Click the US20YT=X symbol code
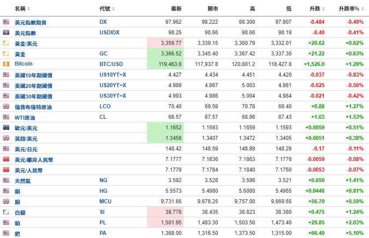369x238 pixels. click(113, 85)
